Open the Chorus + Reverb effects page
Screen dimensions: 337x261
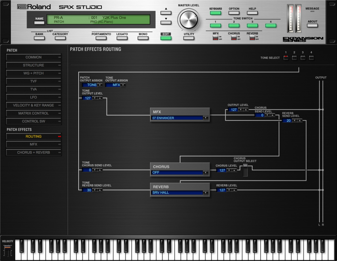(33, 152)
